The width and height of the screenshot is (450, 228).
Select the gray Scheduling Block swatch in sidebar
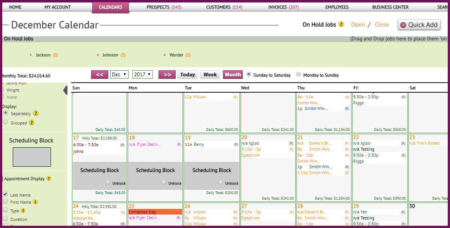coord(32,157)
